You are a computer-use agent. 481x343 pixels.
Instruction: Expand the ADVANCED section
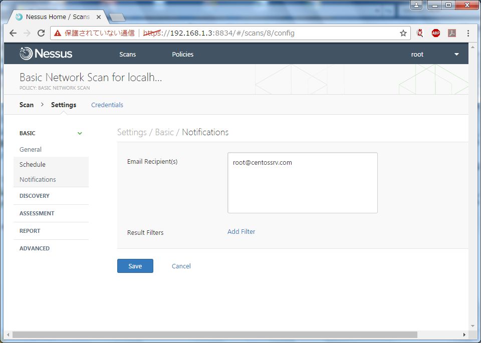(x=51, y=248)
